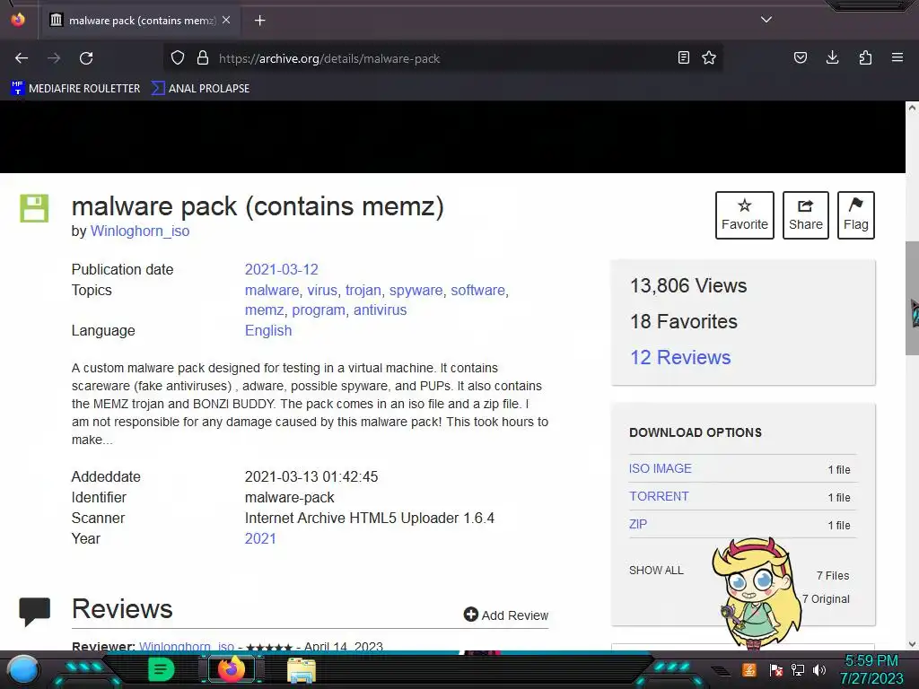Save page to Pocket
Image resolution: width=919 pixels, height=689 pixels.
pos(801,58)
